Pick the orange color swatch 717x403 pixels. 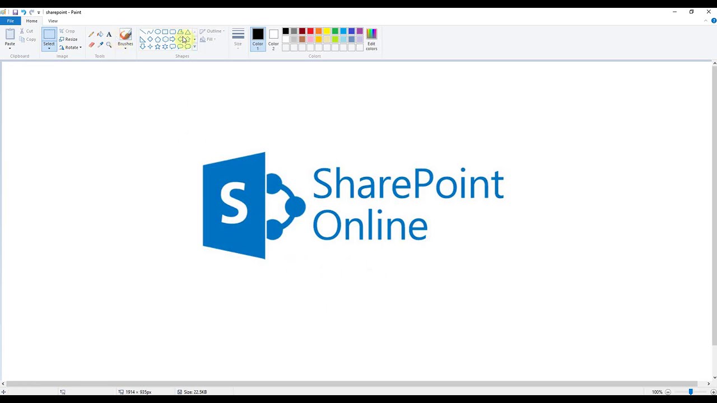(x=319, y=31)
